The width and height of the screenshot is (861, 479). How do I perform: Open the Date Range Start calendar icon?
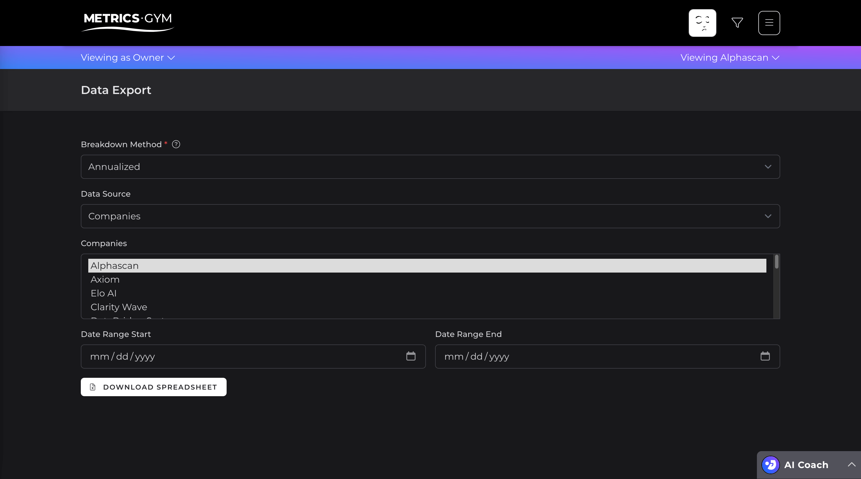click(x=410, y=356)
